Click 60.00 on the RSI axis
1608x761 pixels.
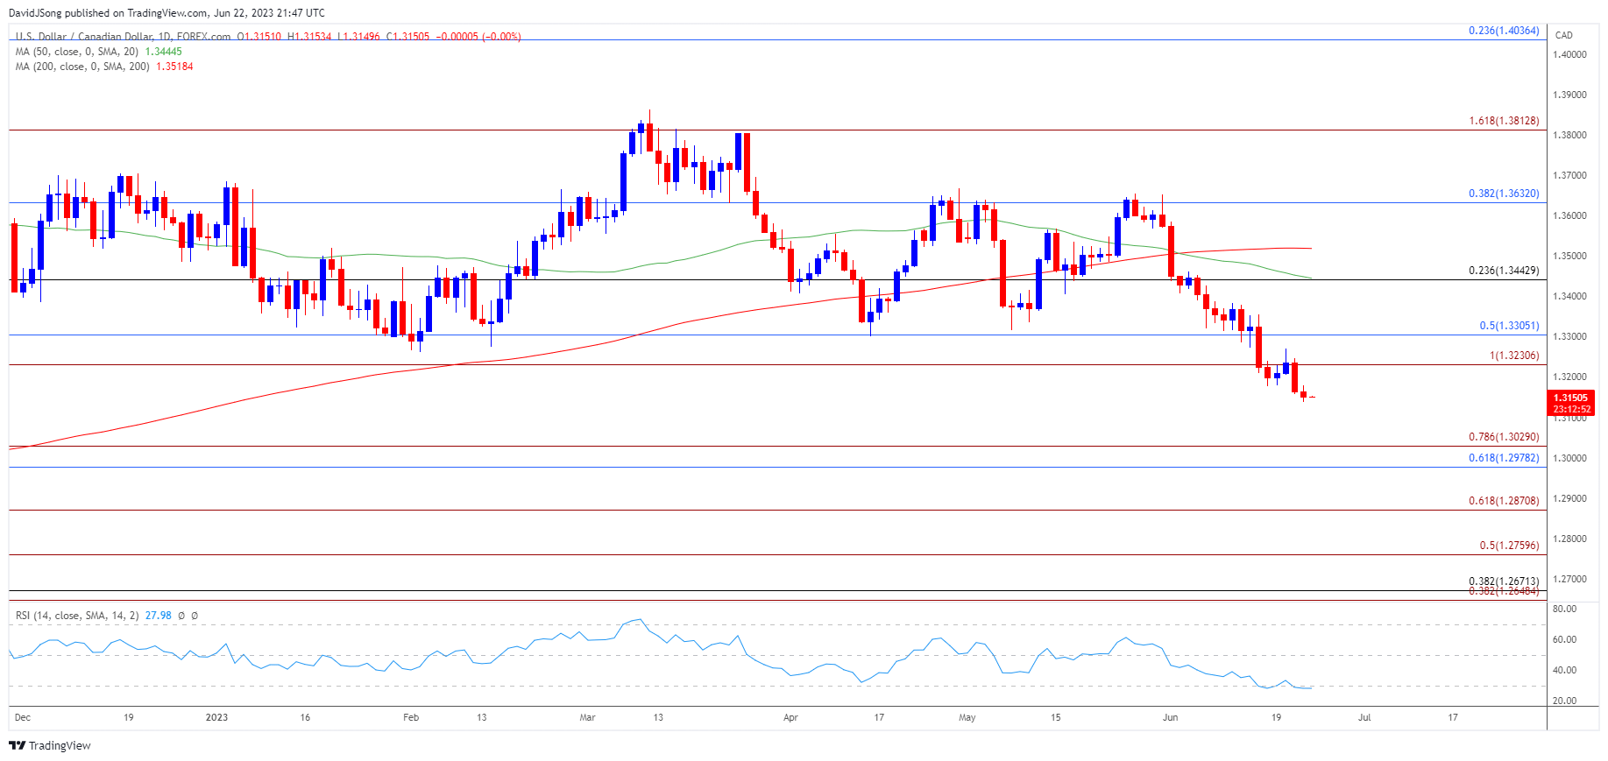(1564, 639)
